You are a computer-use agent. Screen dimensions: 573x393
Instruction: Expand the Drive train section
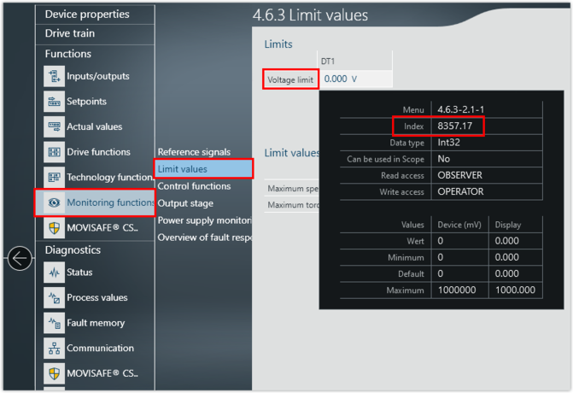(70, 34)
